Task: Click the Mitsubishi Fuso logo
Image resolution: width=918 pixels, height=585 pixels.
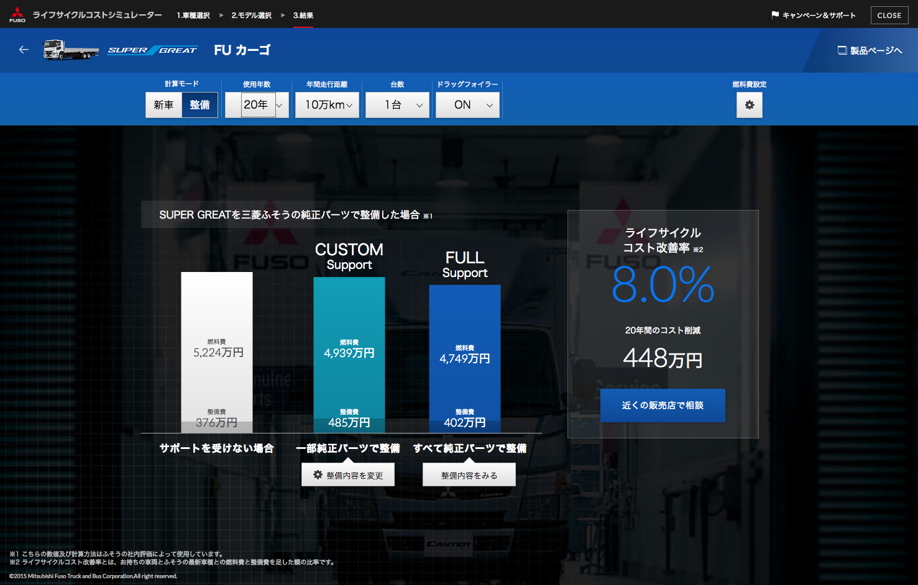Action: (17, 14)
